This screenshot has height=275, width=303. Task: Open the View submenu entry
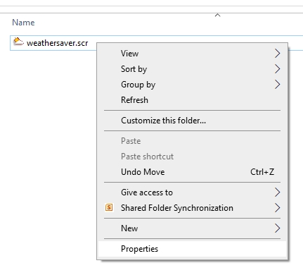(192, 54)
